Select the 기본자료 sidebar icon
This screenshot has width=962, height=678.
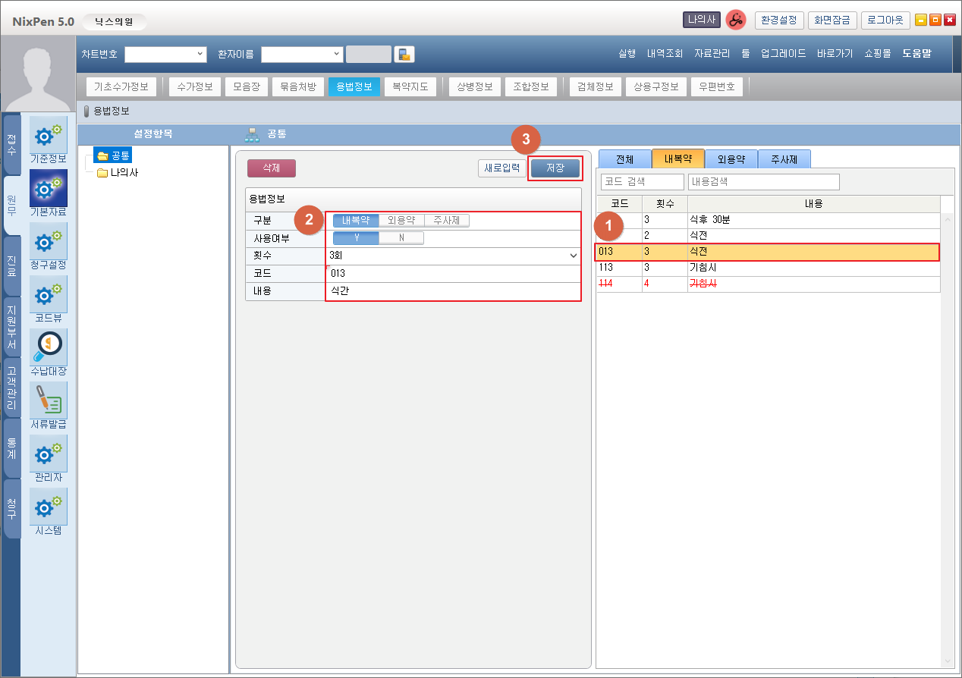coord(48,188)
